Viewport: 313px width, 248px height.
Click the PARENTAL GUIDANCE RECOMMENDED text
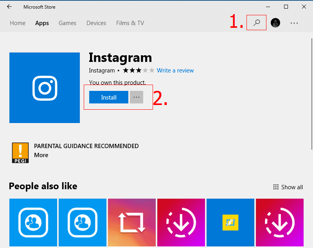86,146
